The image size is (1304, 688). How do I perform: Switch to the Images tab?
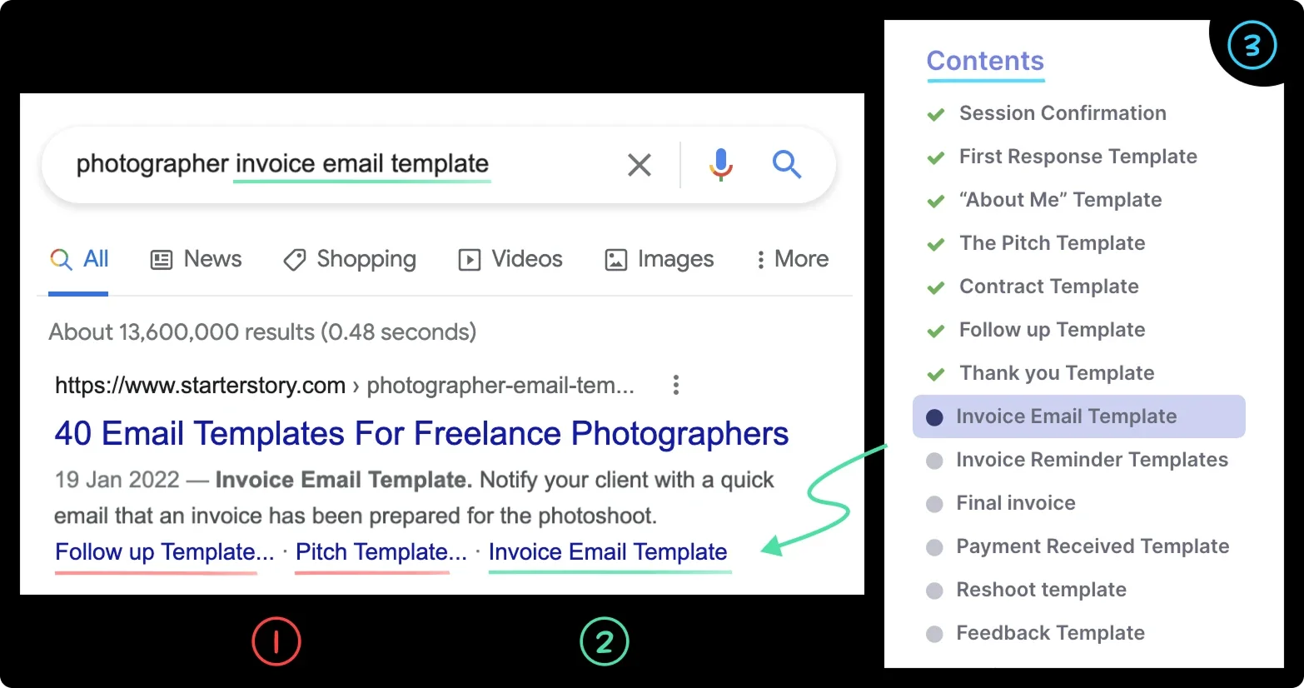(659, 259)
